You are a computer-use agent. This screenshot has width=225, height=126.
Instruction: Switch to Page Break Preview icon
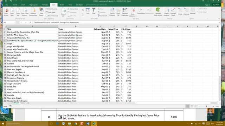tap(196, 106)
